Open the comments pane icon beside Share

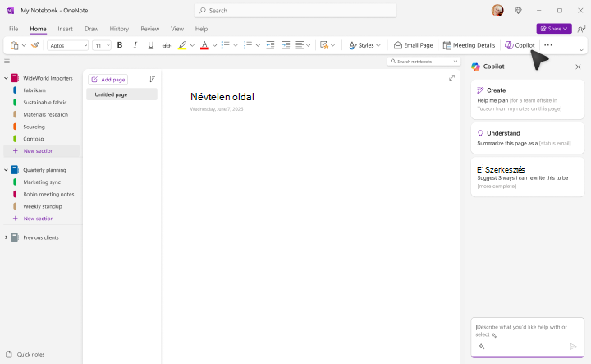click(582, 29)
